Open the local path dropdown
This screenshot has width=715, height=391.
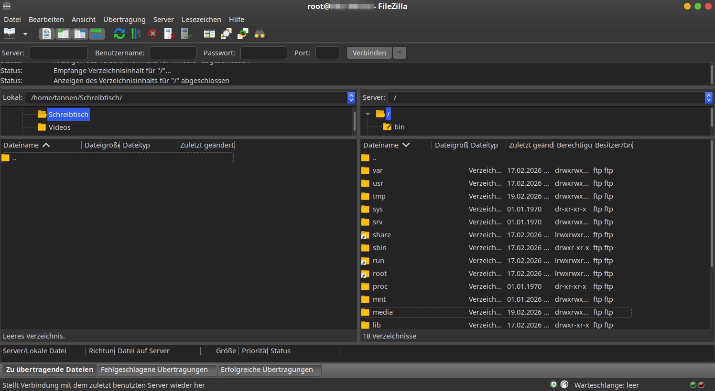click(x=351, y=97)
